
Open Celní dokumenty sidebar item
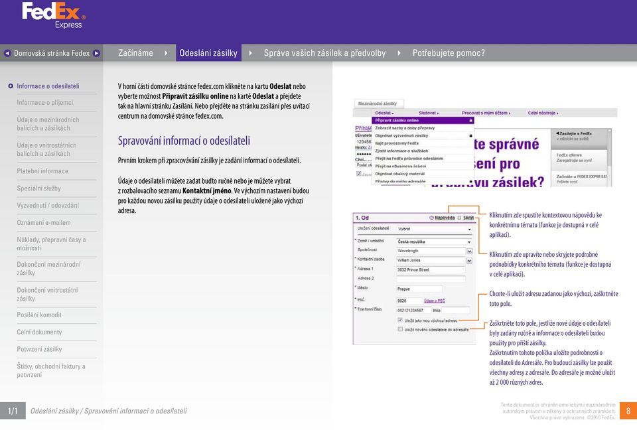tap(39, 332)
